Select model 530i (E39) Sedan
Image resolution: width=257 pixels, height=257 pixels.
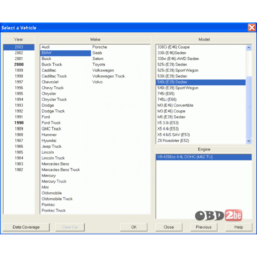201,76
